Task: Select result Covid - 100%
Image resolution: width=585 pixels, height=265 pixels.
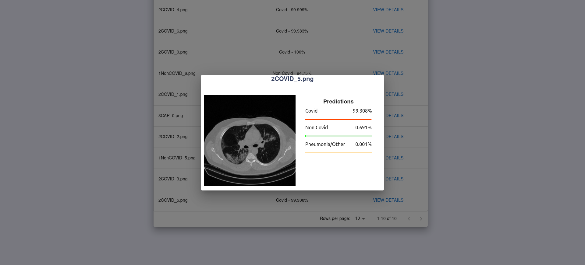Action: click(292, 52)
